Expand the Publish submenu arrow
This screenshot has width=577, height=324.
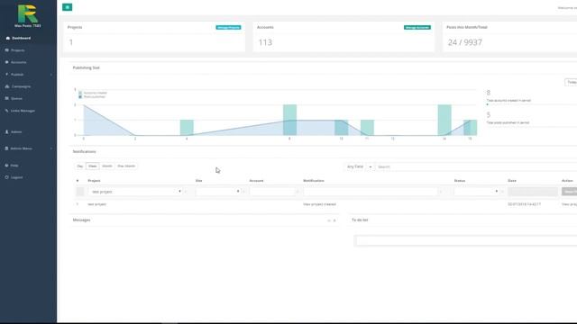[51, 75]
